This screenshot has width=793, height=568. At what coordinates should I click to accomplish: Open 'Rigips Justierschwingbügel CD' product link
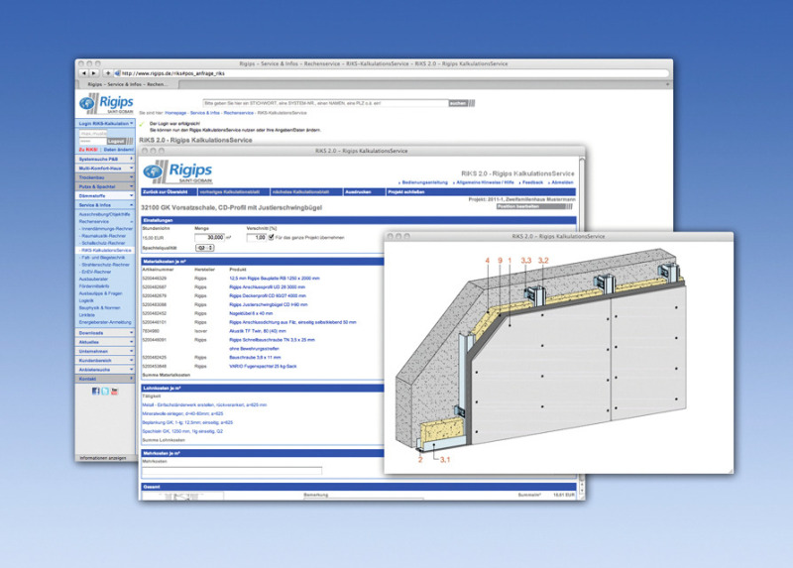tap(268, 304)
